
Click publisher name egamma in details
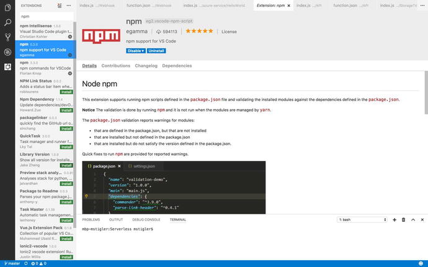point(136,32)
